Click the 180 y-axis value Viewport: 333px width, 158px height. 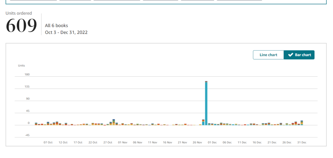point(27,74)
